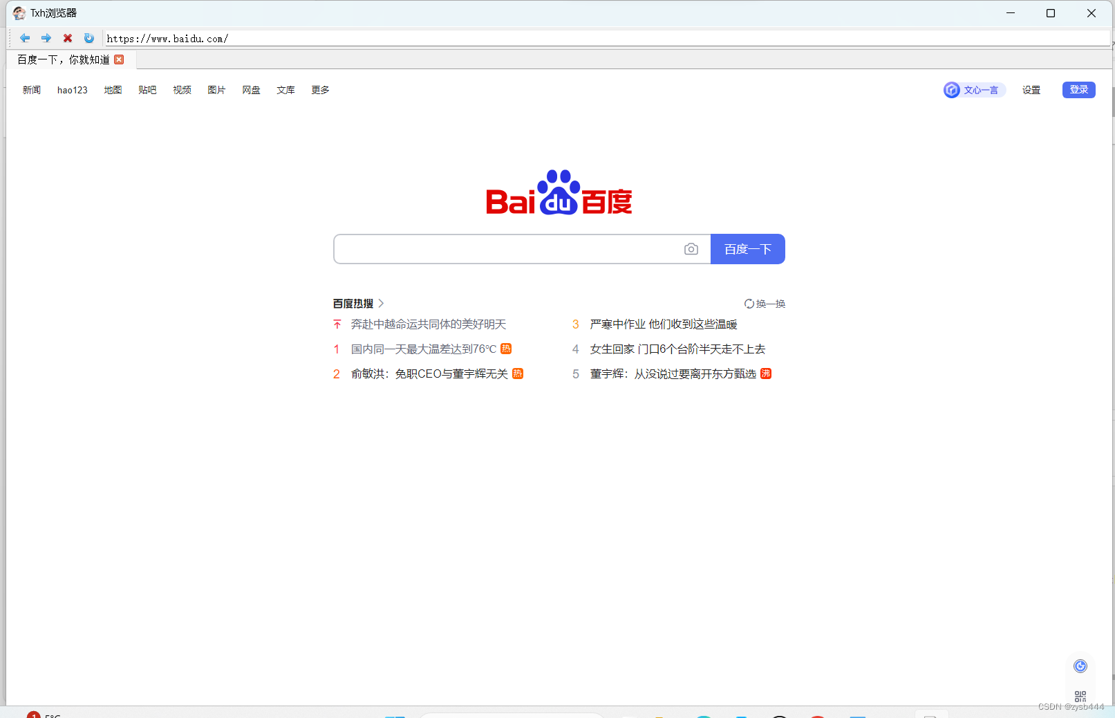The image size is (1115, 718).
Task: Open 董宇辉：从没说过要离开东方甄选 headline
Action: 673,374
